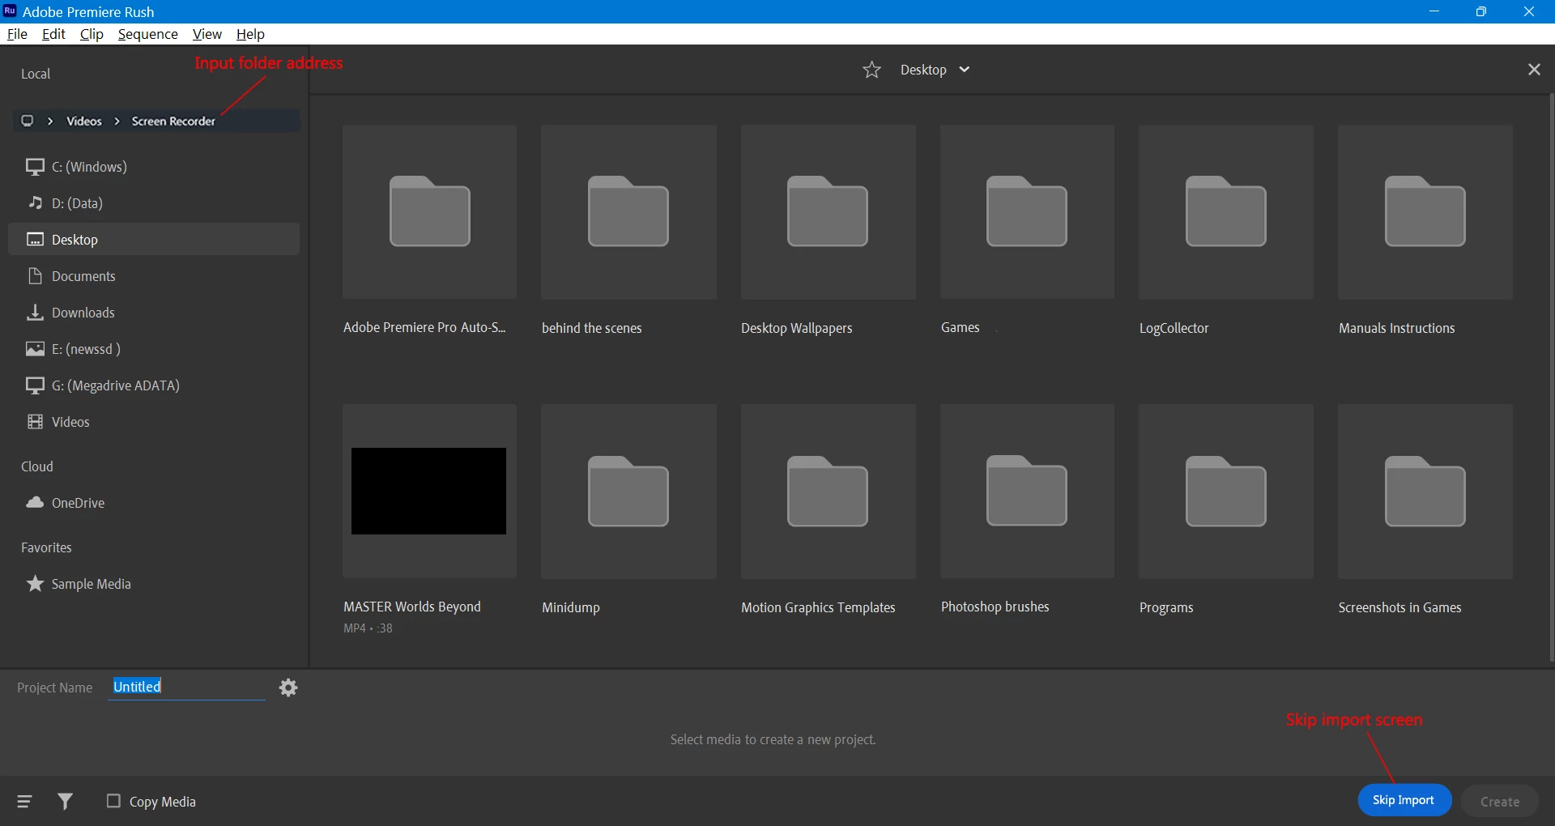The width and height of the screenshot is (1555, 826).
Task: Open the Screenshots in Games folder
Action: pos(1425,492)
